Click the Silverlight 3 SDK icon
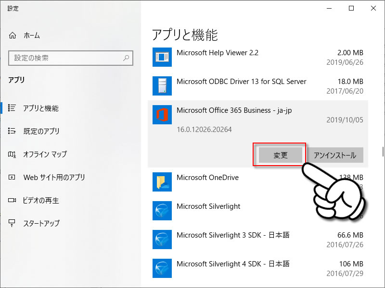Screen dimensions: 385x288 [162, 239]
